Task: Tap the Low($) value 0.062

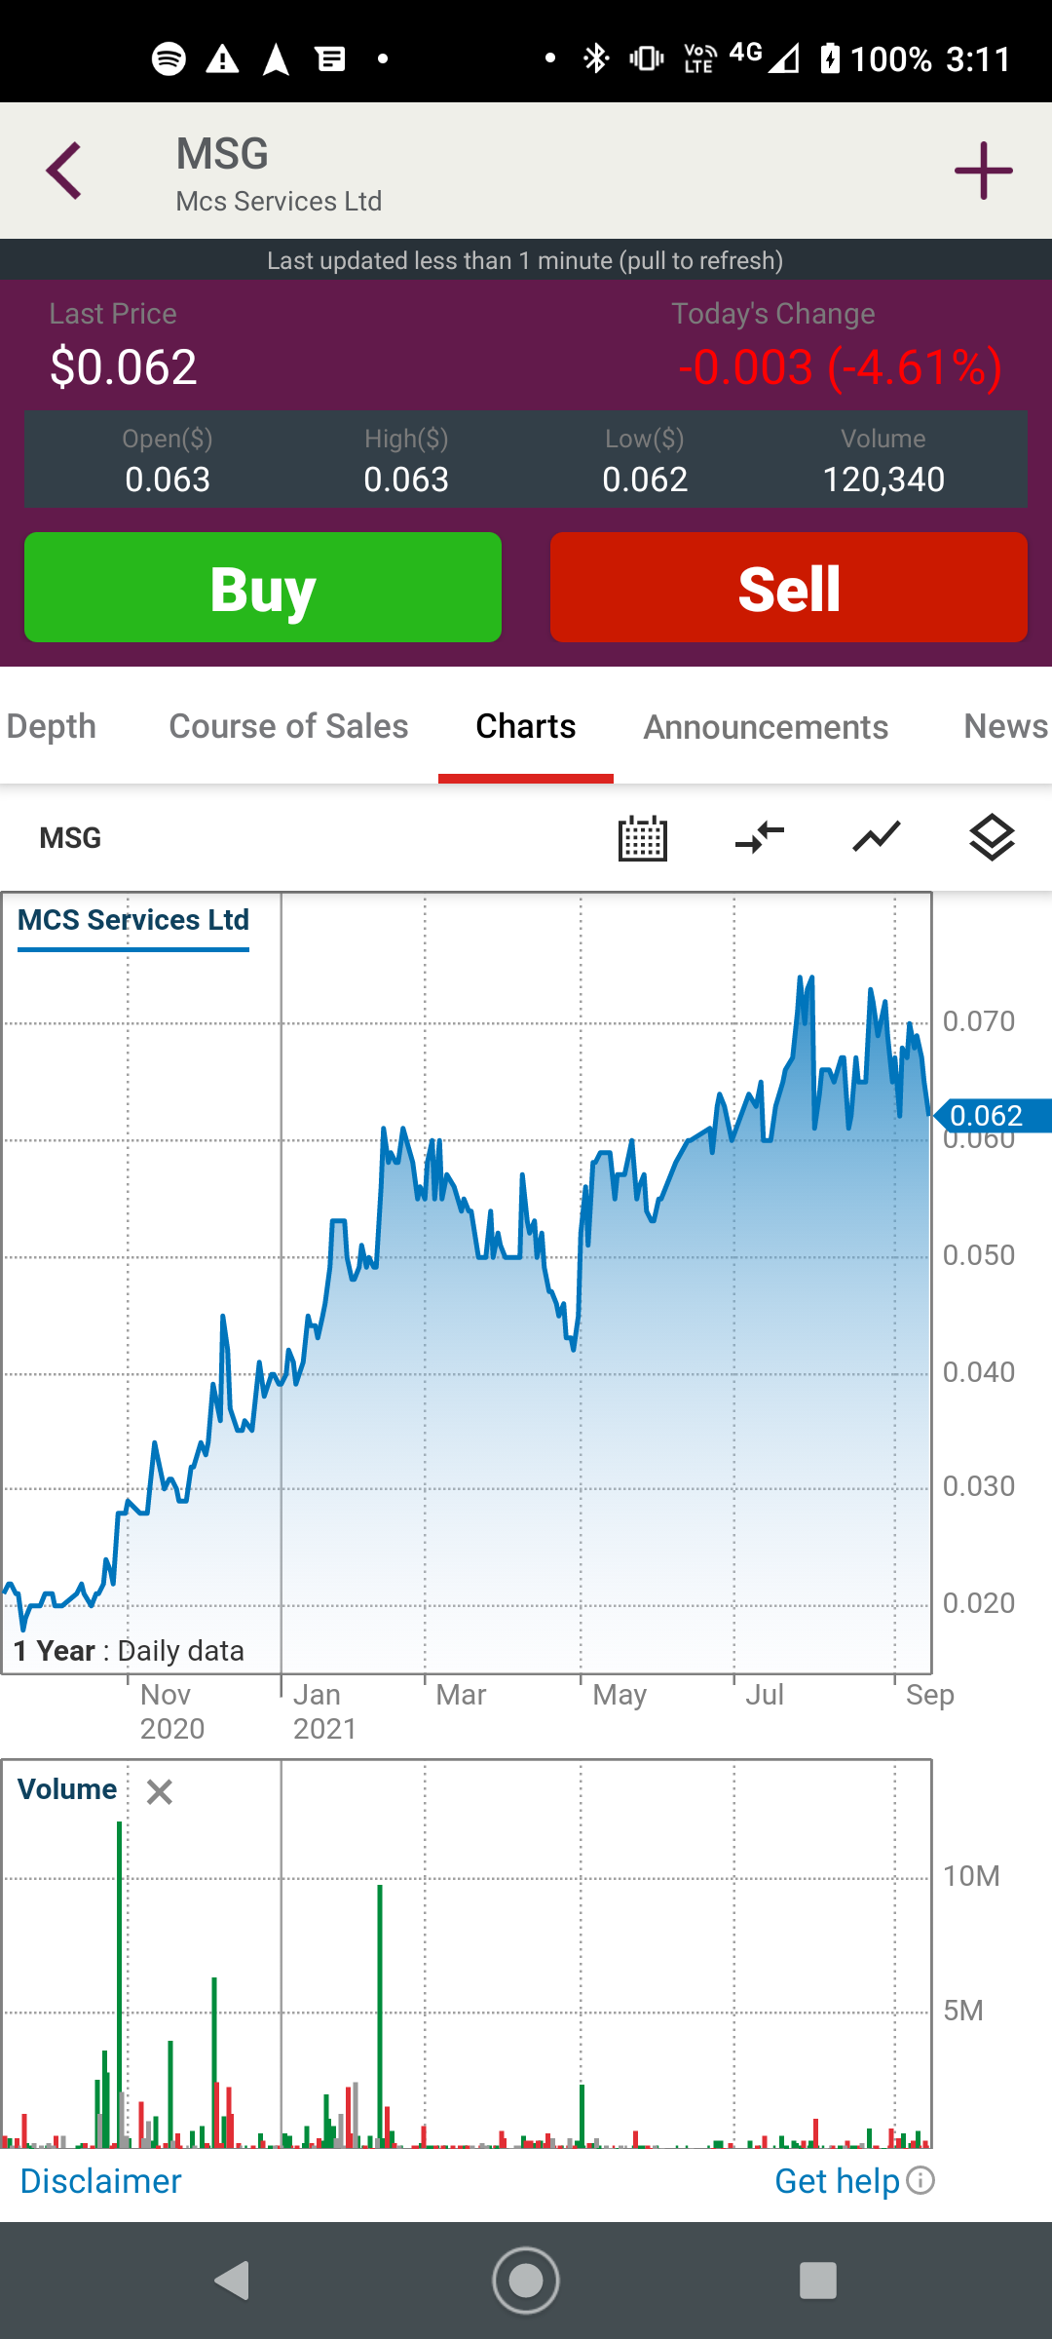Action: [645, 479]
